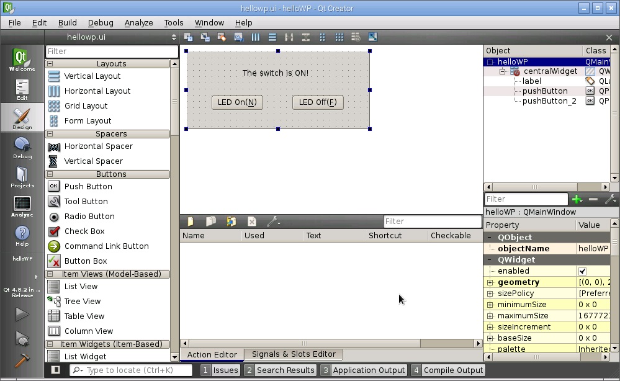Click the LED On button on the form
620x381 pixels.
(x=237, y=102)
